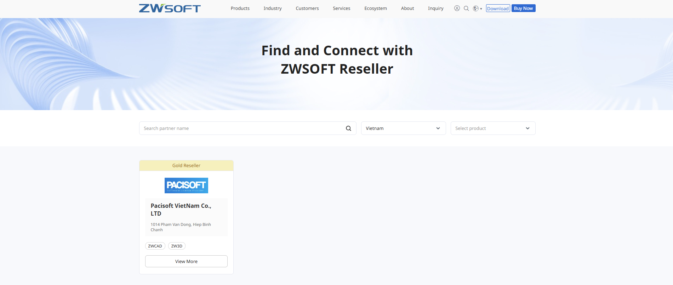Viewport: 673px width, 285px height.
Task: Click the ZW3D product tag
Action: pyautogui.click(x=177, y=246)
